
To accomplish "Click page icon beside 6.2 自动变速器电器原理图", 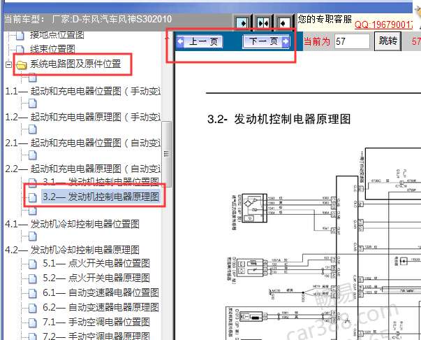I will [x=33, y=308].
